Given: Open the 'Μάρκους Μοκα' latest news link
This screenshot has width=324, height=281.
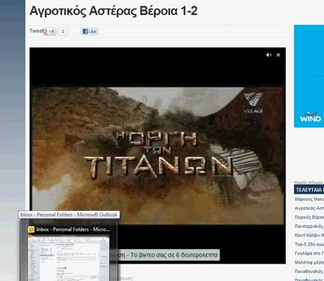Looking at the screenshot, I should 310,199.
